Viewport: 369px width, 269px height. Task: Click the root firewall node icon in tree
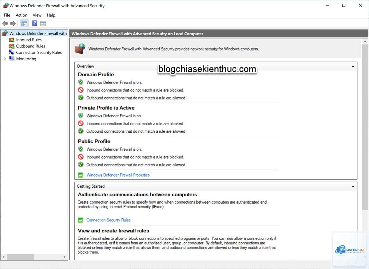click(5, 33)
